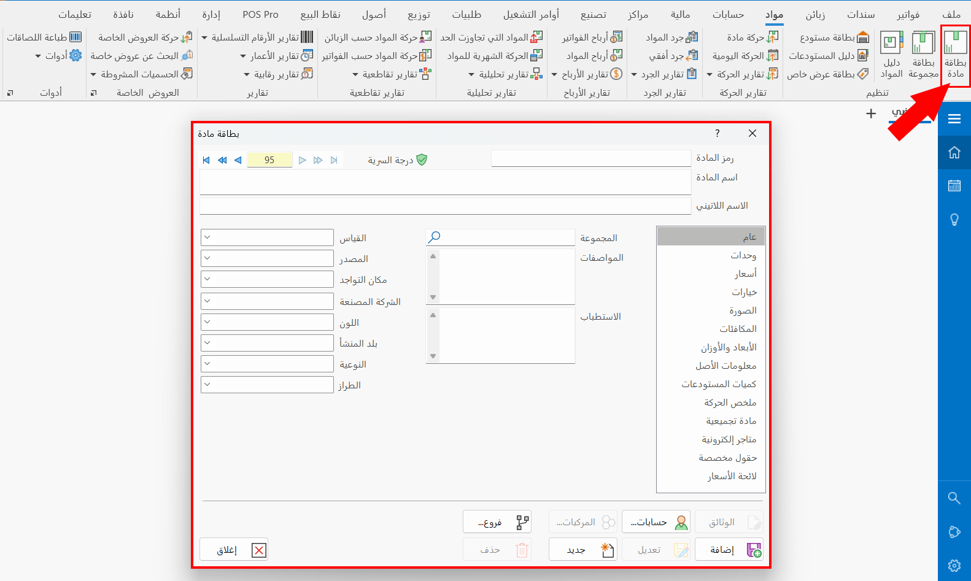The height and width of the screenshot is (581, 971).
Task: Add a new tab with plus icon
Action: [871, 114]
